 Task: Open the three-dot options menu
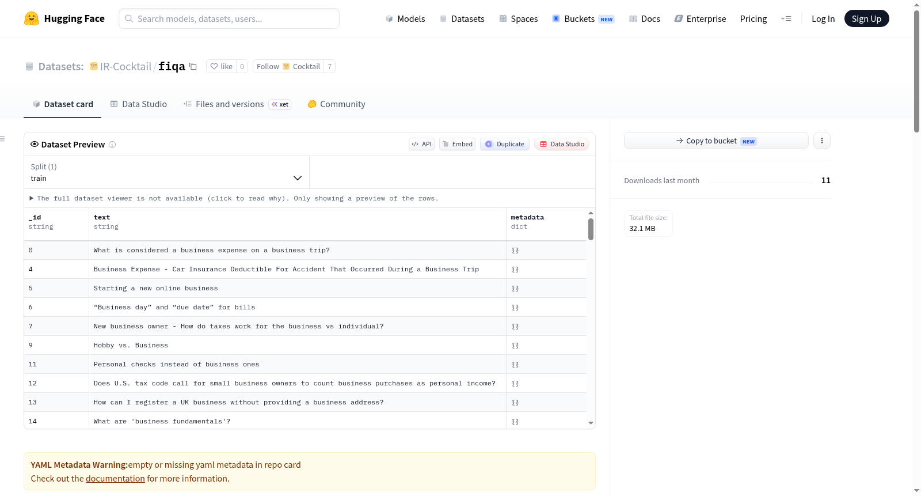821,141
